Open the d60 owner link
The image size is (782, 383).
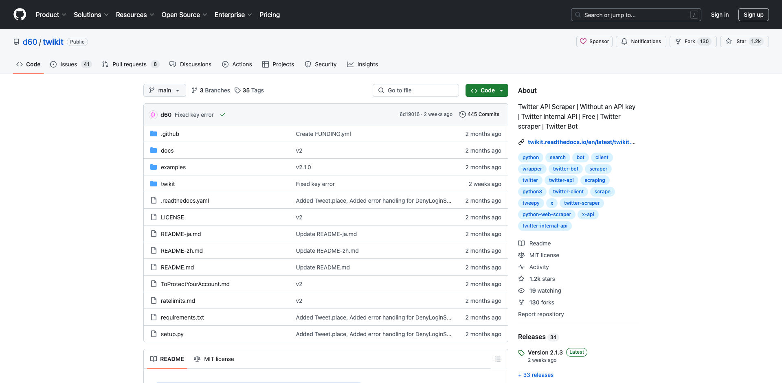coord(30,42)
